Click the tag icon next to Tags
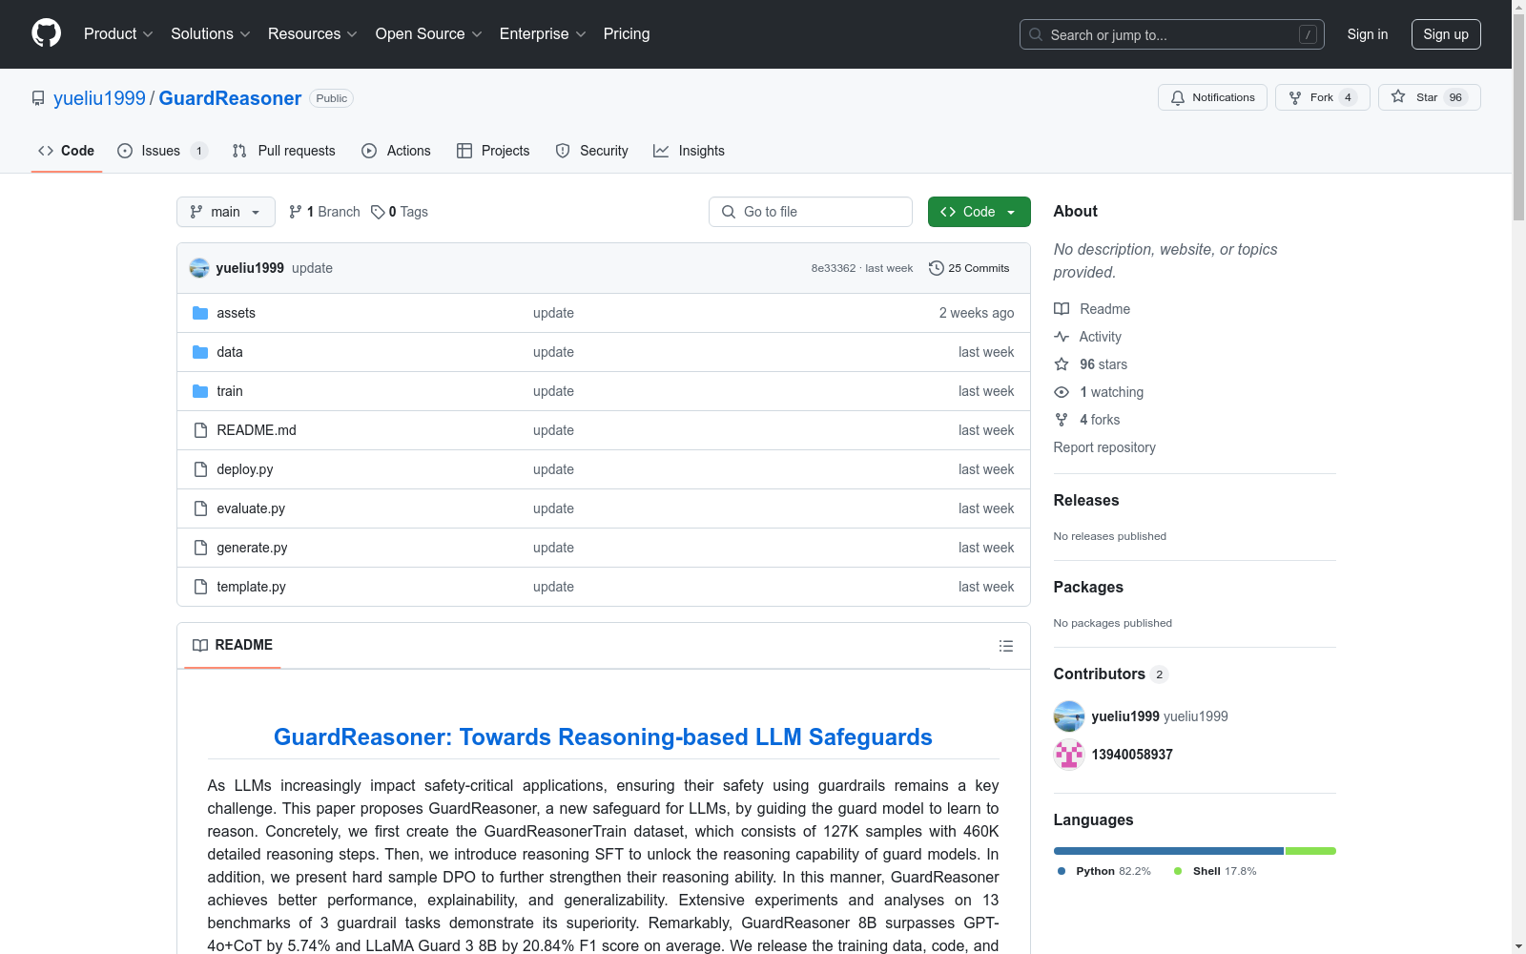 (x=378, y=212)
